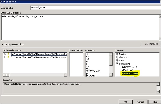Confirm with the OK button
This screenshot has height=104, width=161.
coord(126,102)
